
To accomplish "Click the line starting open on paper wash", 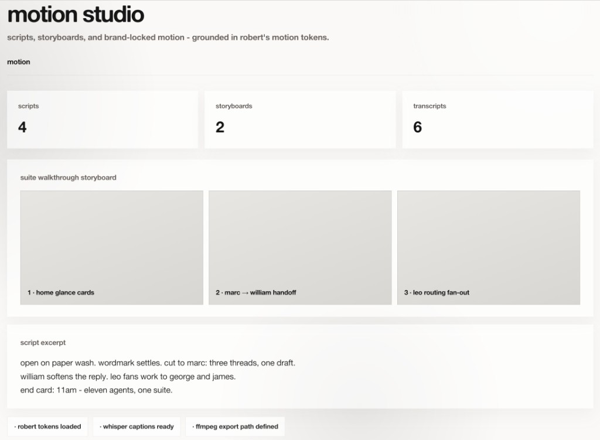I will tap(158, 363).
